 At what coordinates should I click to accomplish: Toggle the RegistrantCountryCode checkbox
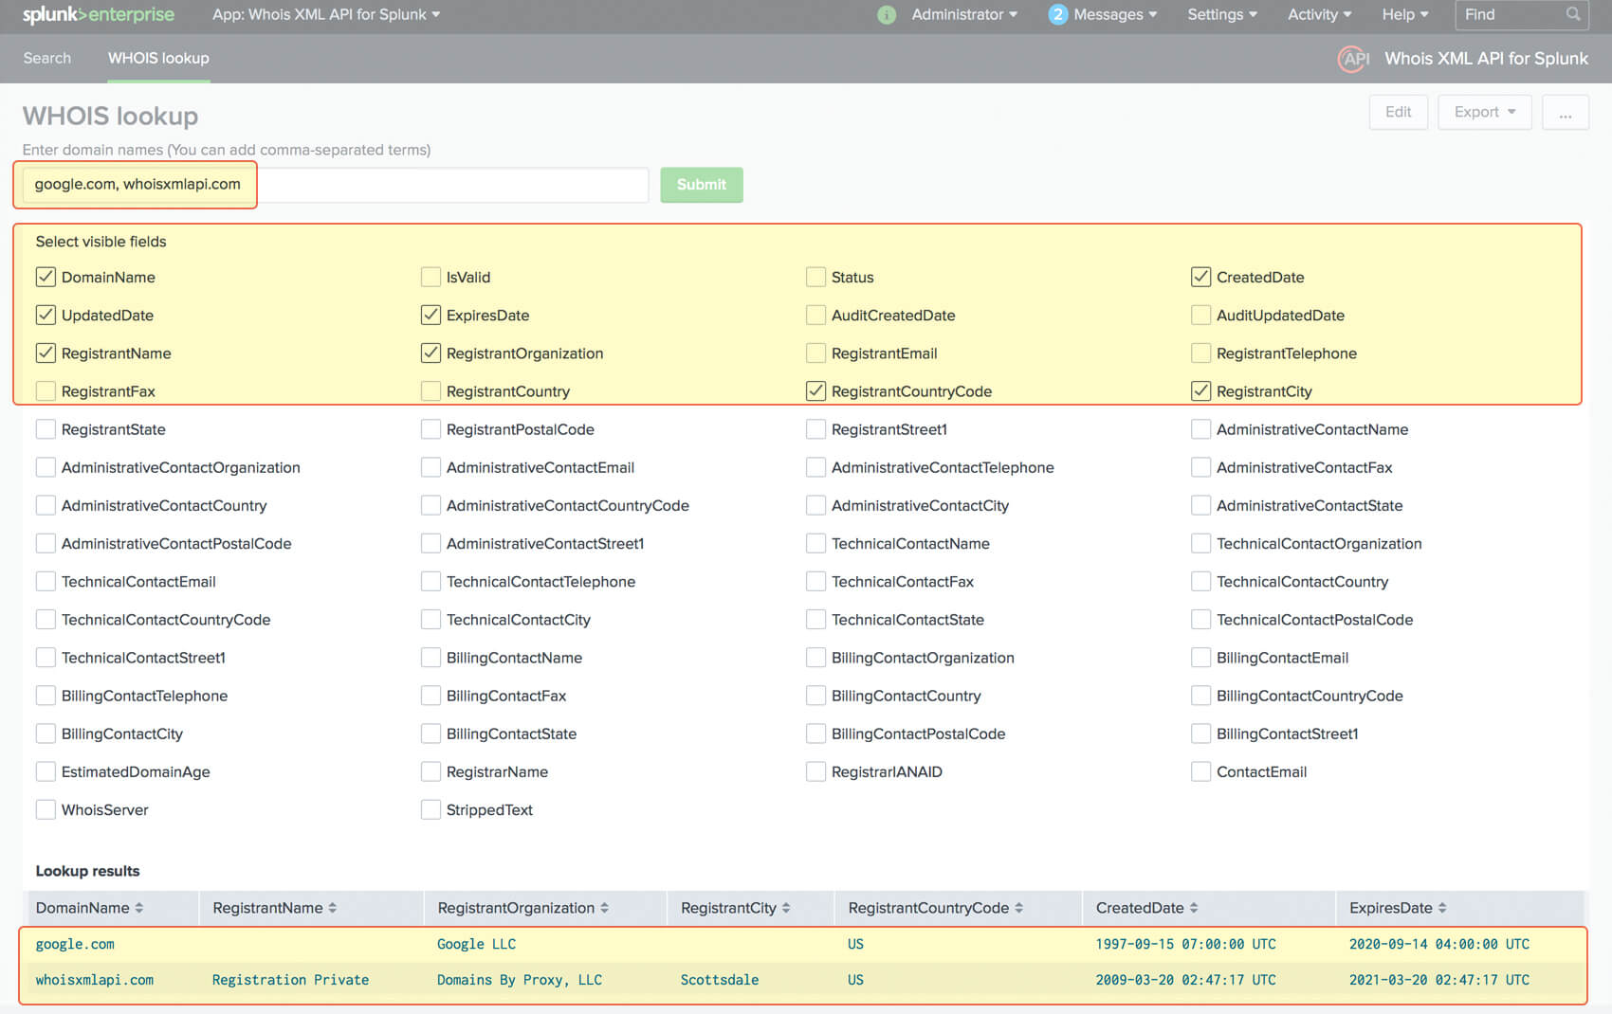(815, 390)
